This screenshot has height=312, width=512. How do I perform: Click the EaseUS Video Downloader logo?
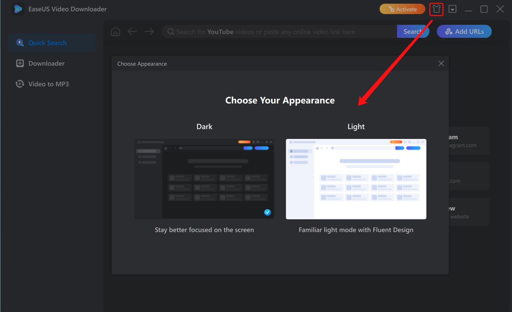coord(18,9)
